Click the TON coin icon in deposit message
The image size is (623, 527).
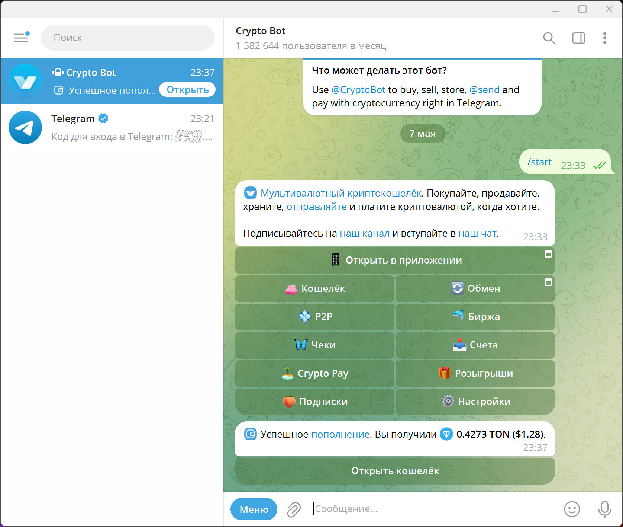pyautogui.click(x=446, y=434)
